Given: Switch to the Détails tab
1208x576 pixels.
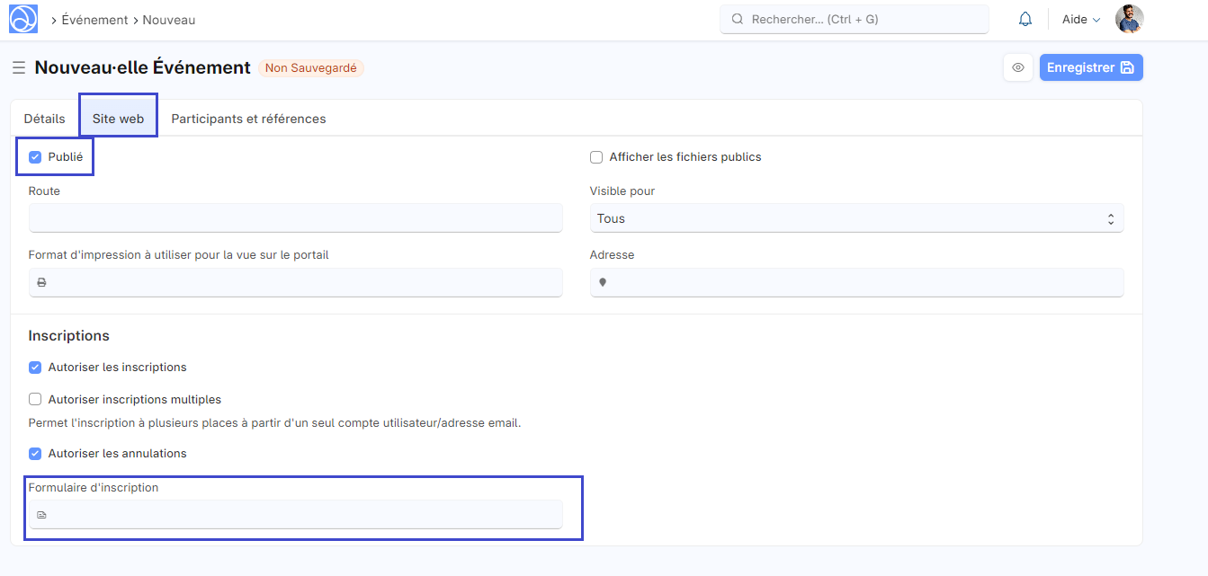Looking at the screenshot, I should pos(46,117).
